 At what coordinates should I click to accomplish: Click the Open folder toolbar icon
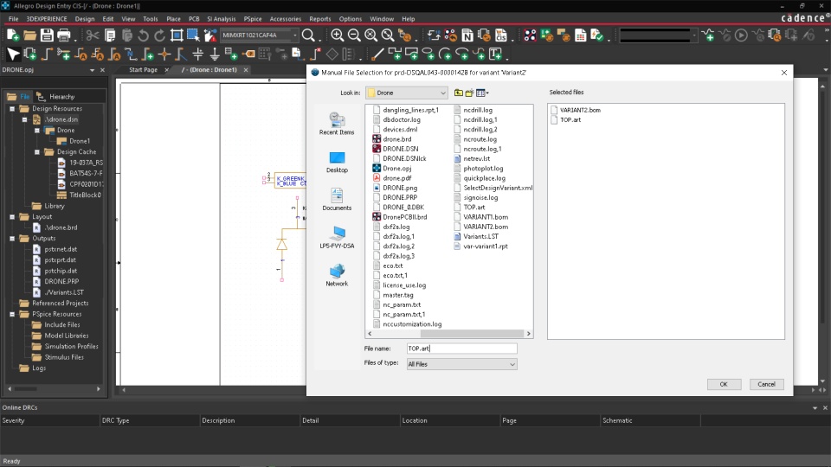coord(29,35)
